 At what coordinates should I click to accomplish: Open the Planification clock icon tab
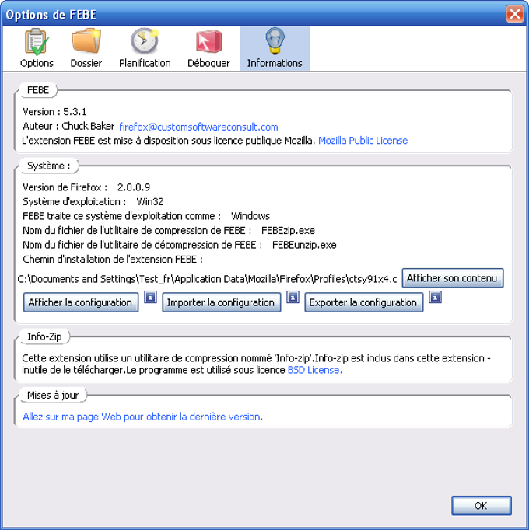click(x=145, y=49)
